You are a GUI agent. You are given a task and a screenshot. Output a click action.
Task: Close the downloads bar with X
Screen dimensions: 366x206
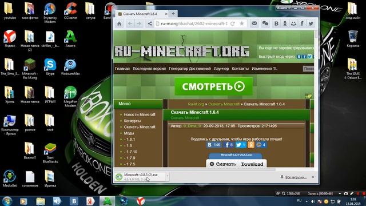click(313, 177)
